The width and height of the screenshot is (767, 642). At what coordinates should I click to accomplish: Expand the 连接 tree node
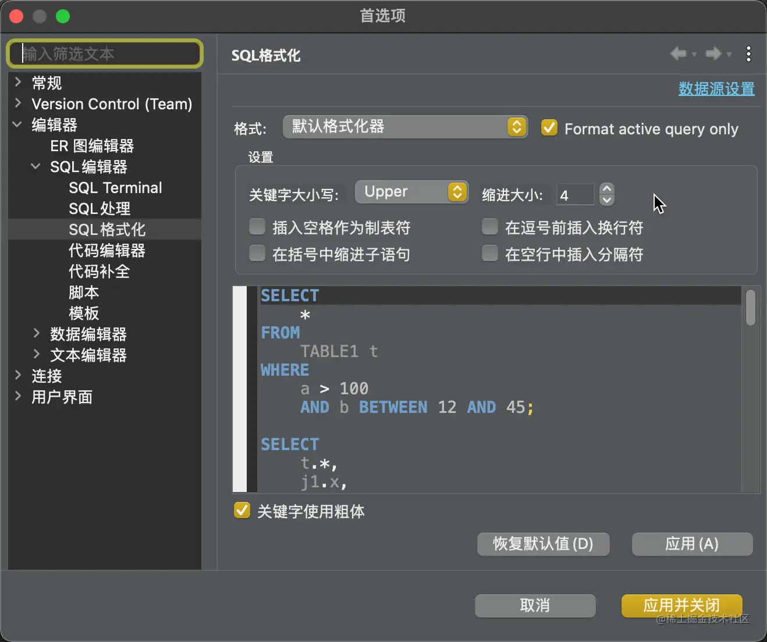tap(18, 375)
